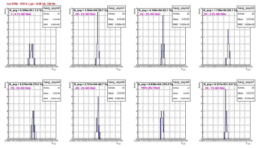Select the havg_asym1 stats box title

coord(116,8)
